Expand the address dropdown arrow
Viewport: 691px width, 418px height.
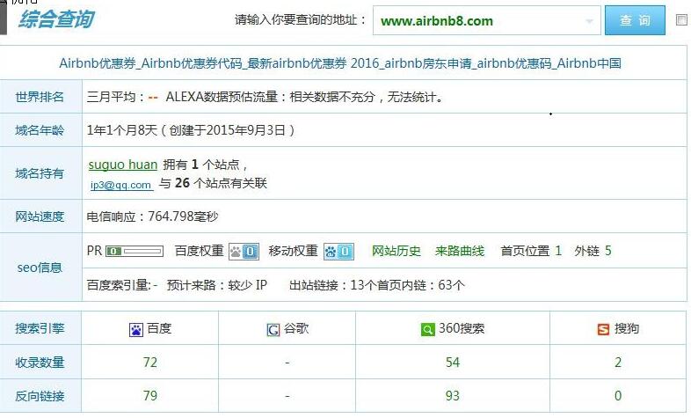click(590, 21)
